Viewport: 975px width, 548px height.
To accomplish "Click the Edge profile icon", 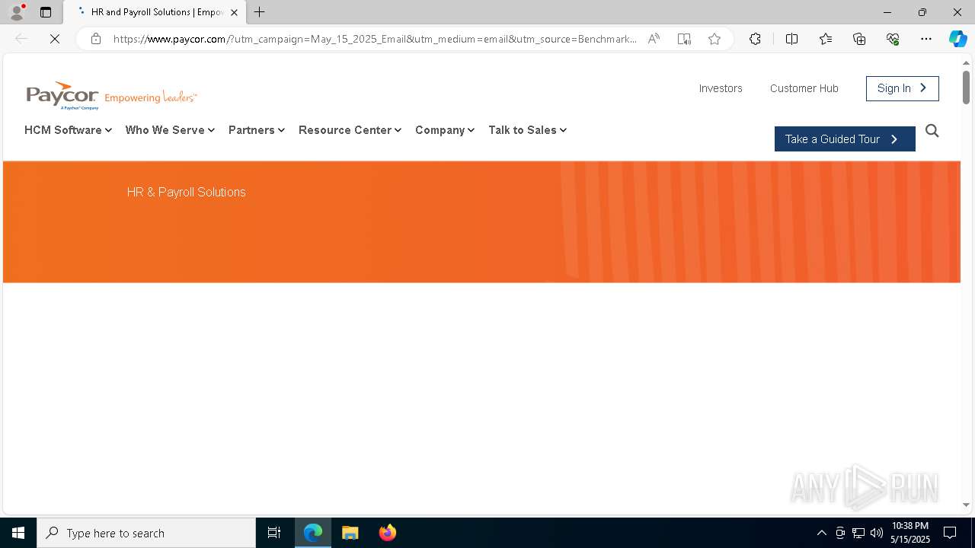I will click(x=17, y=12).
